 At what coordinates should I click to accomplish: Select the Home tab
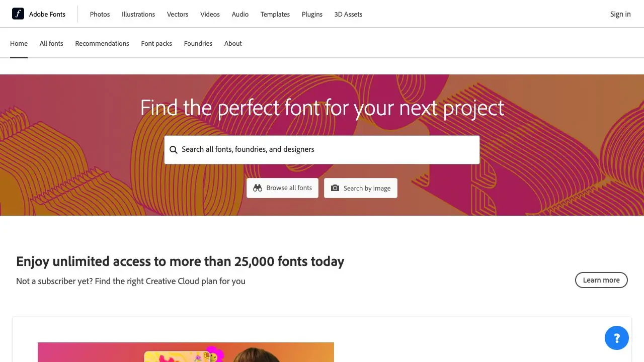(19, 43)
